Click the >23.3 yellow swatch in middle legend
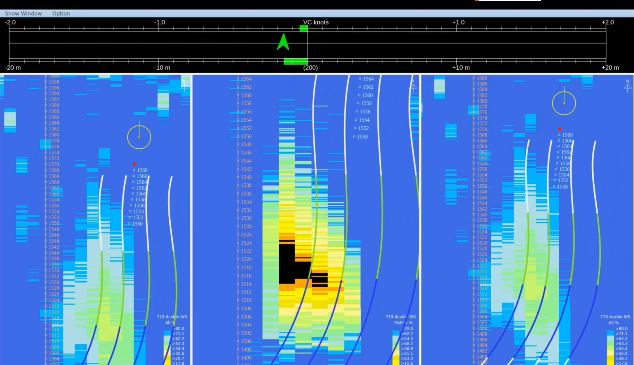 pos(396,358)
